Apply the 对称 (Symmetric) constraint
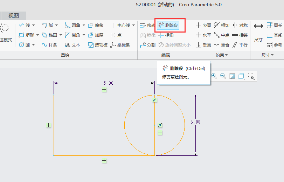This screenshot has width=284, height=182. (x=240, y=25)
